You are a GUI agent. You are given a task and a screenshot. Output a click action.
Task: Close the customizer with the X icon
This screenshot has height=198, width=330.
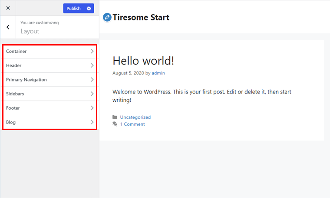click(x=8, y=8)
